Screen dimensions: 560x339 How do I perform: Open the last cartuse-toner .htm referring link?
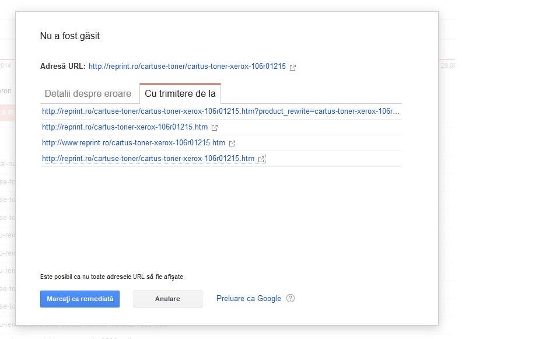click(148, 159)
